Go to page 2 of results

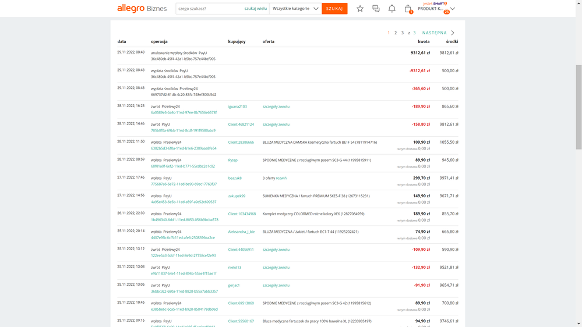point(396,33)
